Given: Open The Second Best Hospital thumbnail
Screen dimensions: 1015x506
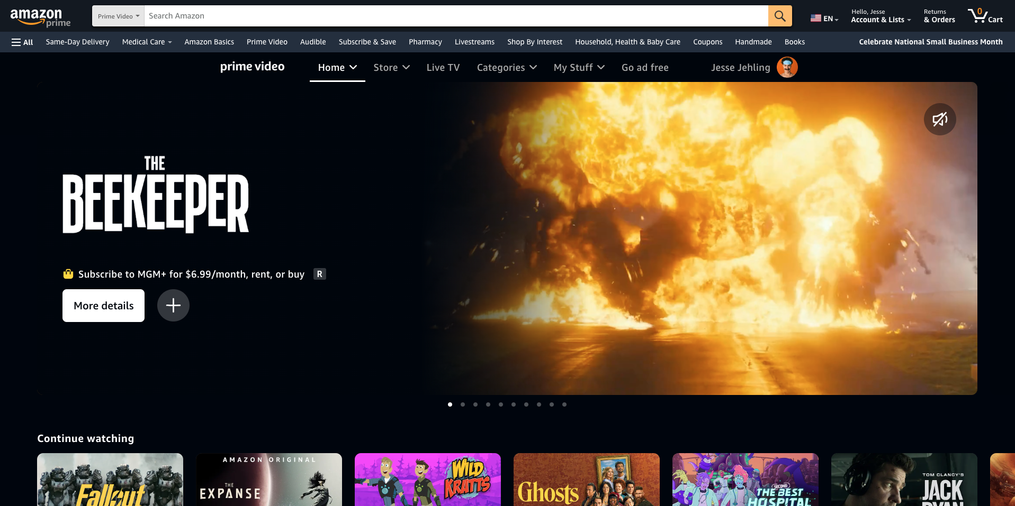Looking at the screenshot, I should 745,480.
